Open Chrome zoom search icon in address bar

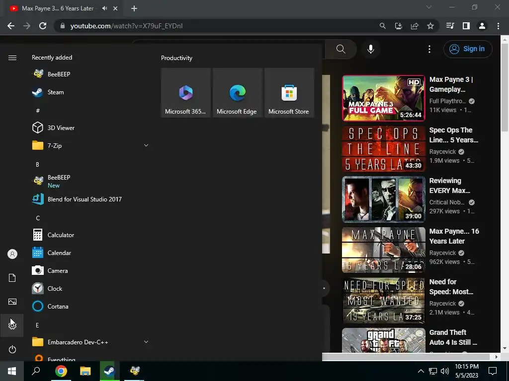pyautogui.click(x=383, y=26)
